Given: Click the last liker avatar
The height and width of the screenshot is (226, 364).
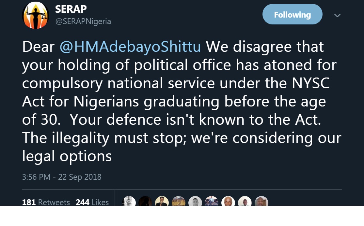Looking at the screenshot, I should pyautogui.click(x=261, y=201).
